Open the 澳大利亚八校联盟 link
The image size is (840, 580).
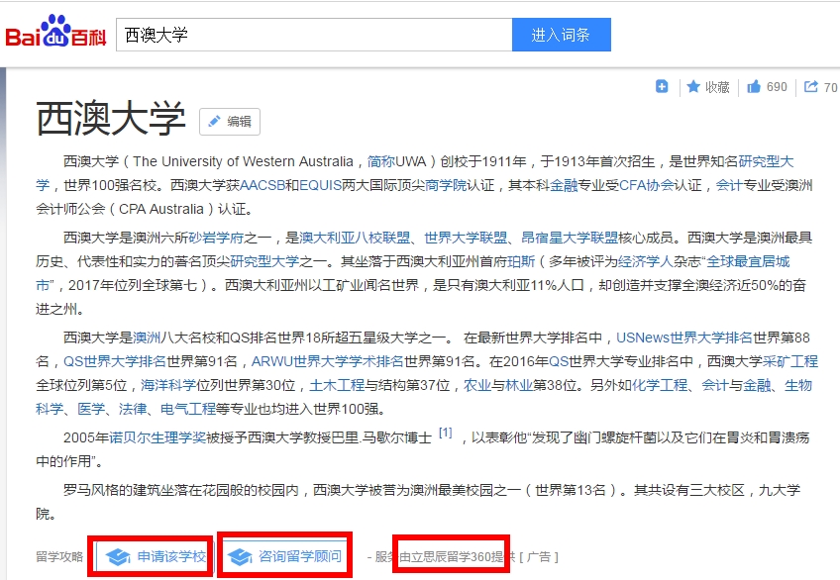[x=355, y=238]
